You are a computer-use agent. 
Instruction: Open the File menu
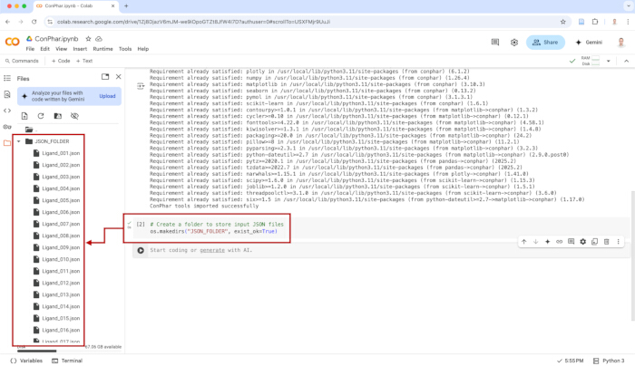[x=30, y=49]
